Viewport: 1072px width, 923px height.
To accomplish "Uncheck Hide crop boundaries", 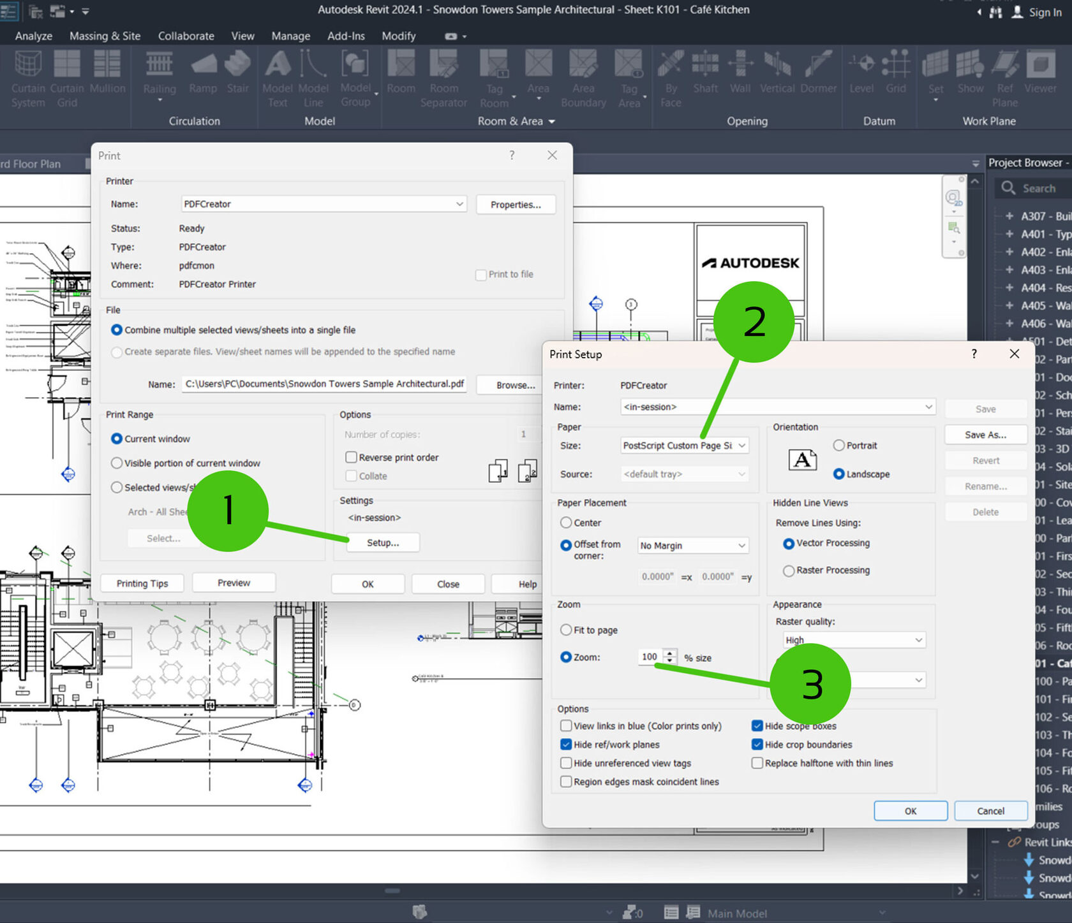I will pyautogui.click(x=757, y=745).
